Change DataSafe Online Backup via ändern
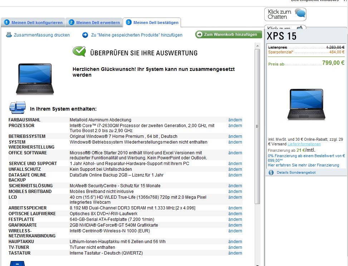 [x=235, y=175]
